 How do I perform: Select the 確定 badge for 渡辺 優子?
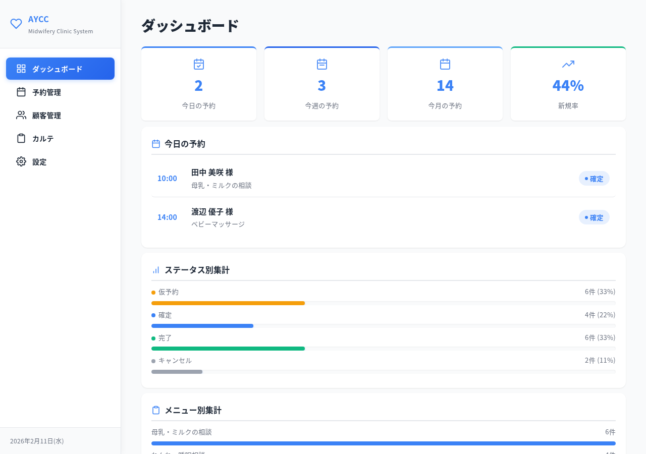(x=594, y=217)
